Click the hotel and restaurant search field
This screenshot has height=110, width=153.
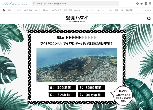75,4
